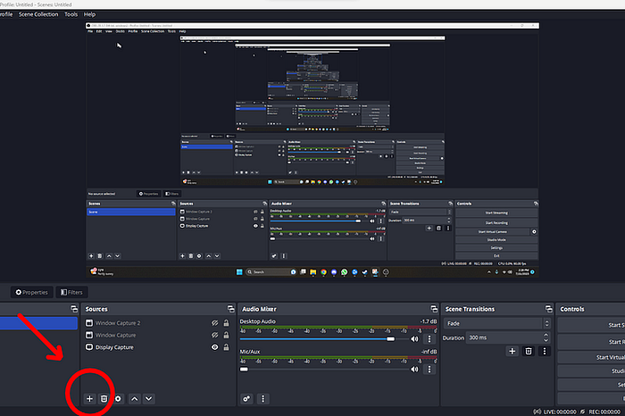
Task: Move source up with arrow icon
Action: click(135, 398)
